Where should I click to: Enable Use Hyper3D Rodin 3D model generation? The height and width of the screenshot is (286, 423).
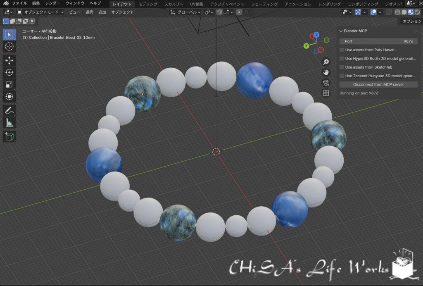[342, 59]
